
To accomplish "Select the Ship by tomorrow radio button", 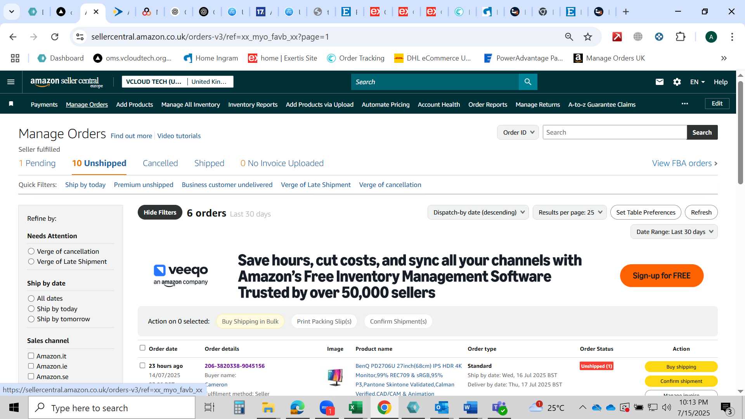I will pyautogui.click(x=31, y=319).
